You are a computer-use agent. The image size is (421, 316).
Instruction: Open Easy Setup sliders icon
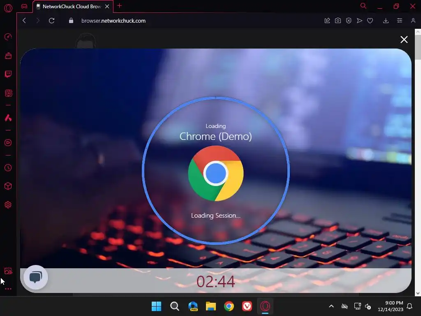(x=400, y=21)
